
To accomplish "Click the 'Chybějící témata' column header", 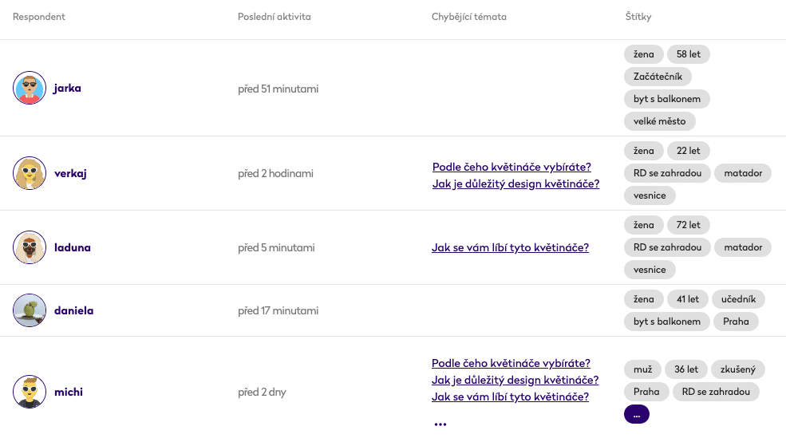I will pyautogui.click(x=469, y=17).
